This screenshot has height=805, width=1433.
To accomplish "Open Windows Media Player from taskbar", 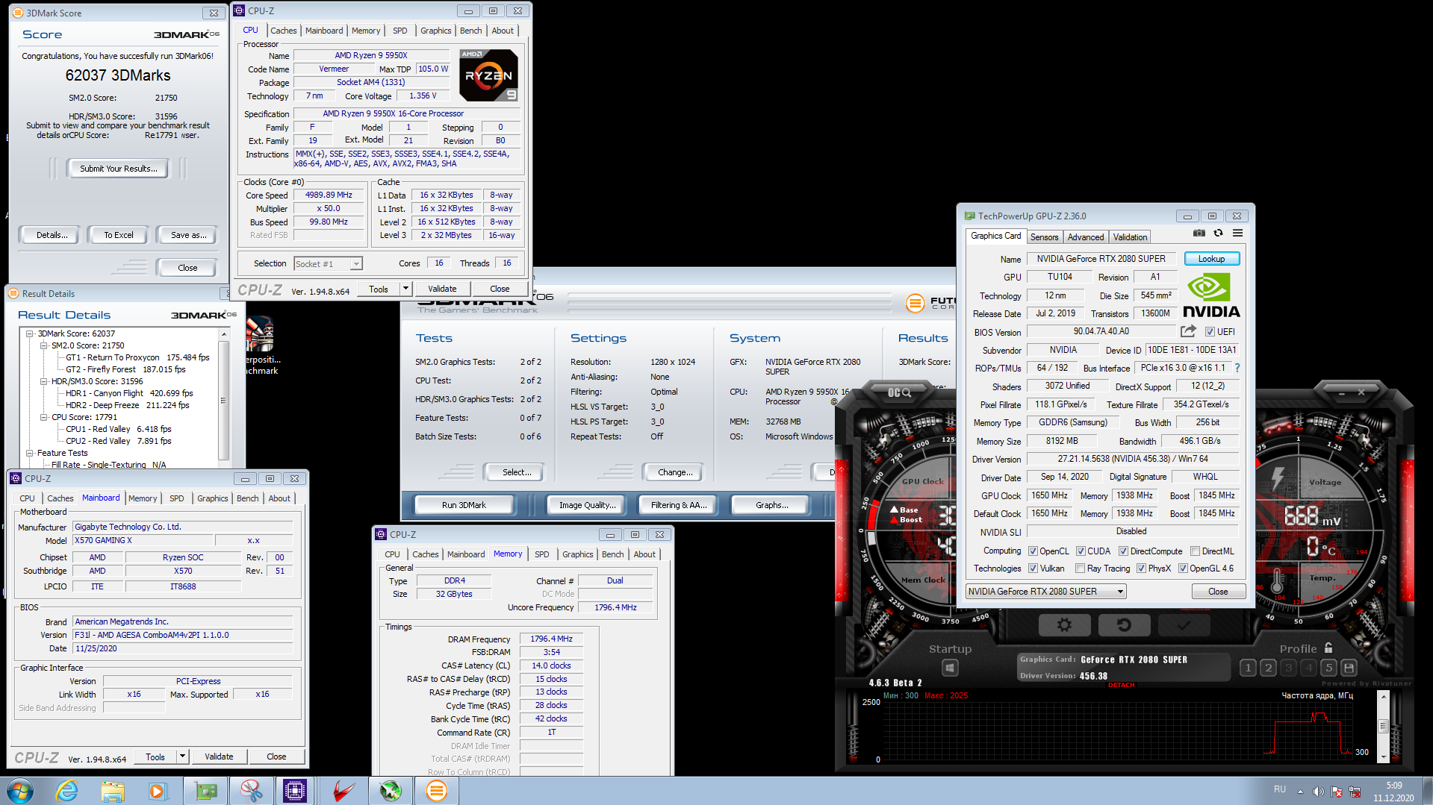I will [158, 791].
